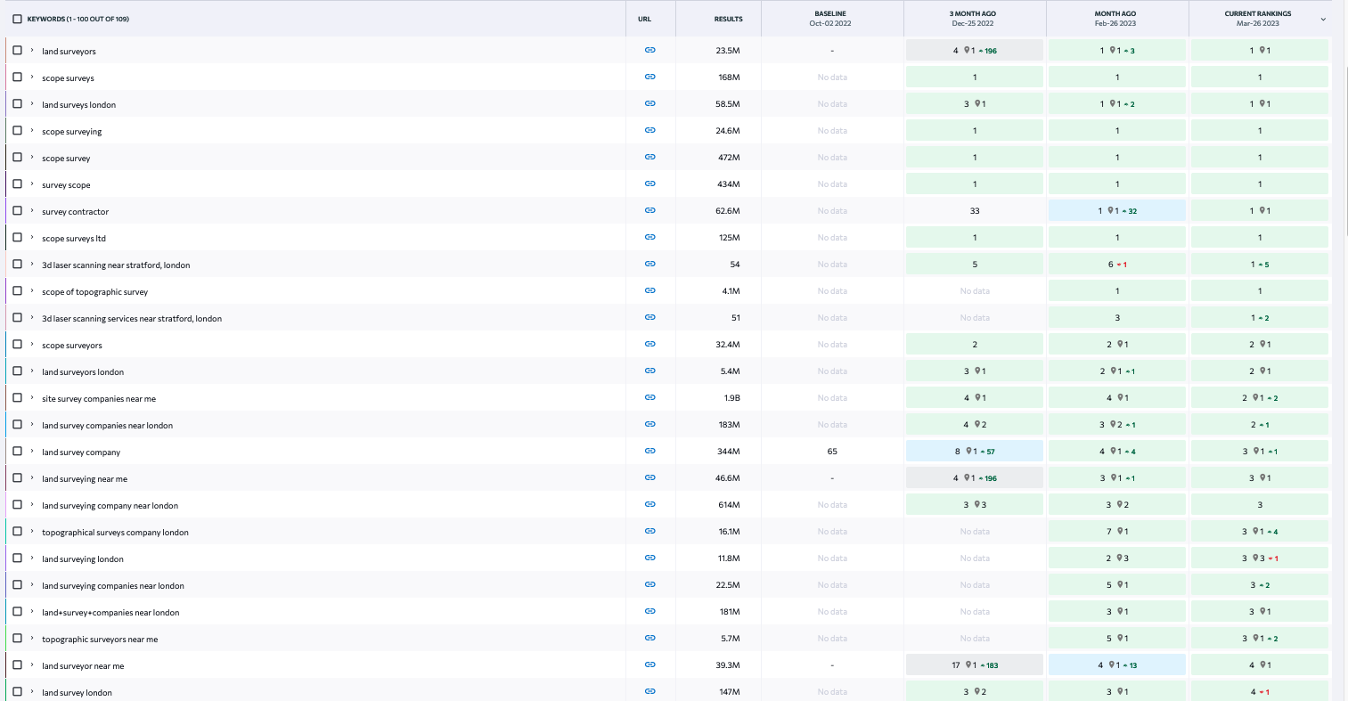
Task: Toggle the select-all keywords checkbox in header
Action: click(17, 19)
